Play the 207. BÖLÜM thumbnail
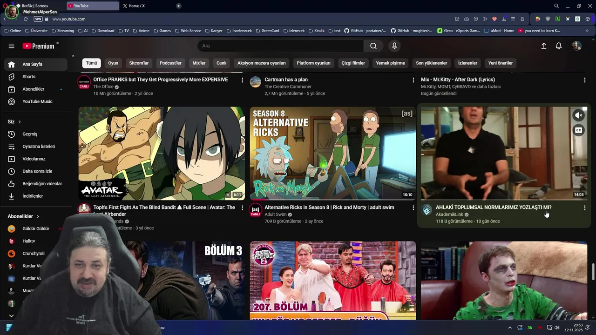Viewport: 596px width, 335px height. [x=333, y=281]
